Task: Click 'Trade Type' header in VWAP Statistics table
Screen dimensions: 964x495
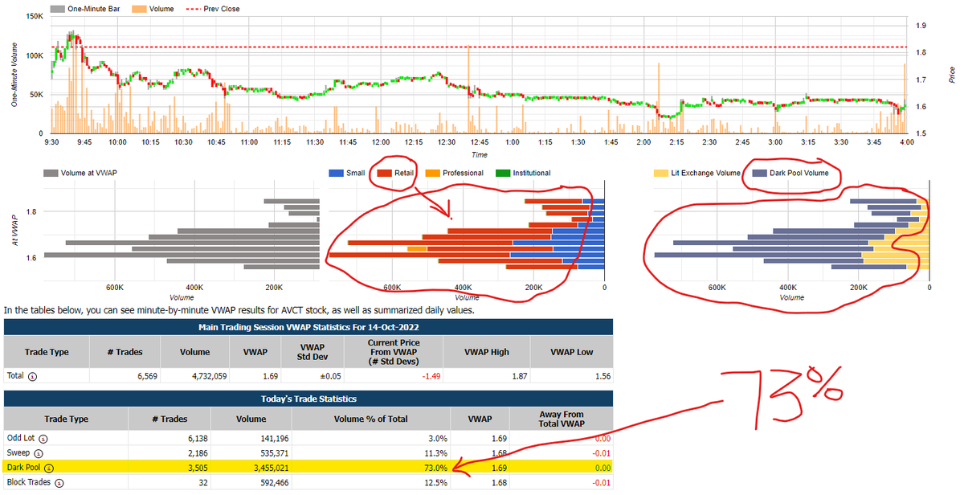Action: (x=47, y=352)
